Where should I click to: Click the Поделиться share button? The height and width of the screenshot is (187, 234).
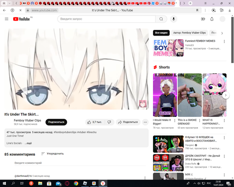128,122
